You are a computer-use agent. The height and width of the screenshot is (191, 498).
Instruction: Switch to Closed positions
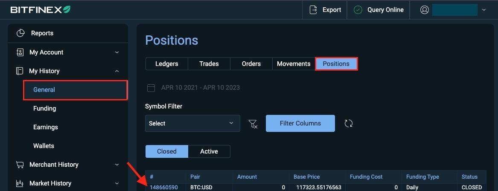pyautogui.click(x=167, y=151)
